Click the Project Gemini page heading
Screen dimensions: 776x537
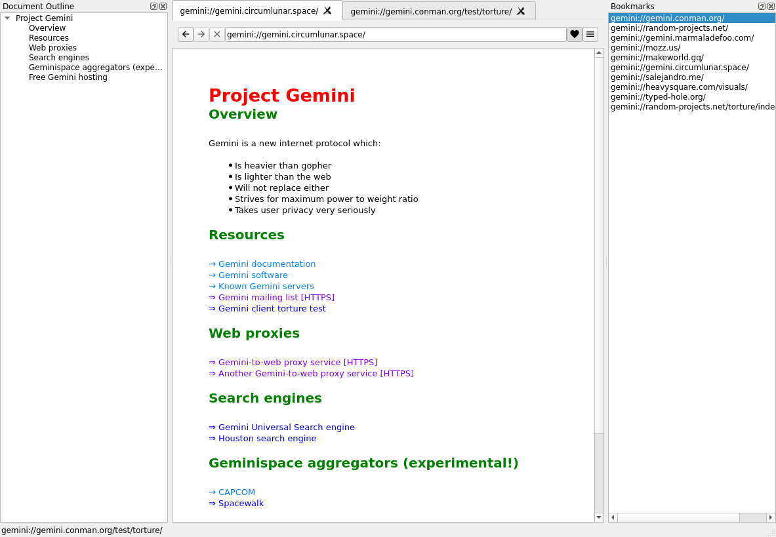click(281, 96)
